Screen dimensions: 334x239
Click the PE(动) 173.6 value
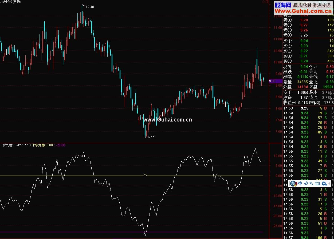click(329, 103)
